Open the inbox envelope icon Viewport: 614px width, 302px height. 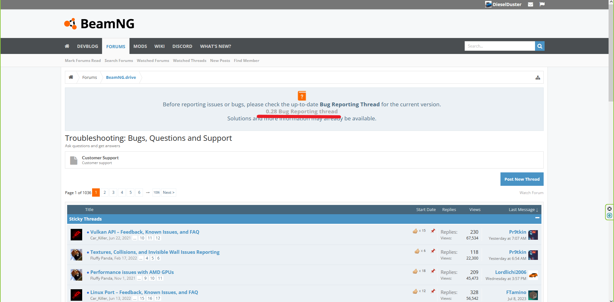point(531,4)
